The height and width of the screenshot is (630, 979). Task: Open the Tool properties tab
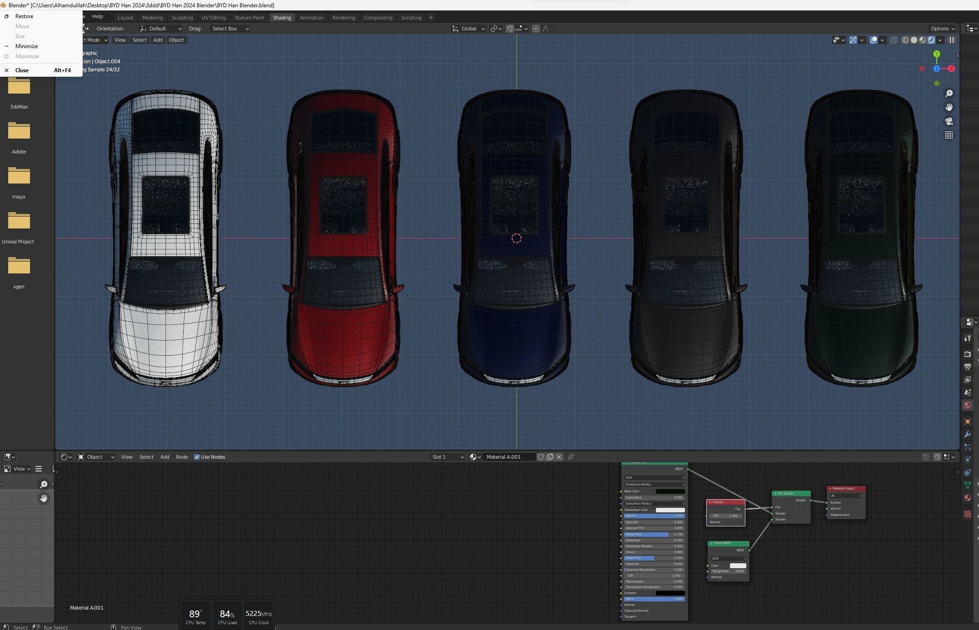pos(967,338)
